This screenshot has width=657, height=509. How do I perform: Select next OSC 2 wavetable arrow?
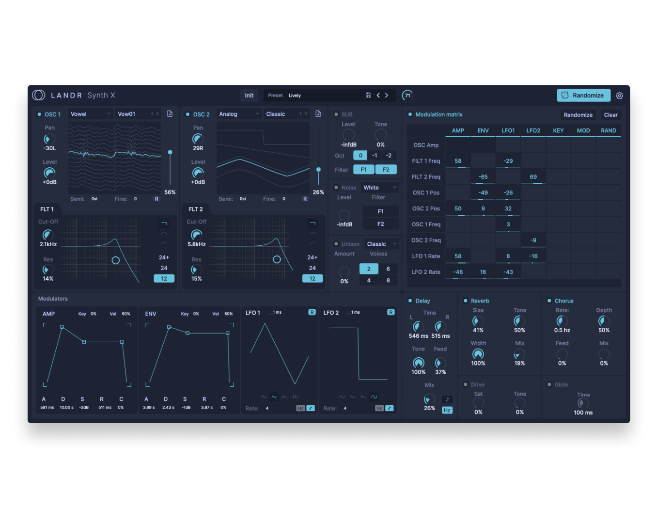click(x=306, y=114)
